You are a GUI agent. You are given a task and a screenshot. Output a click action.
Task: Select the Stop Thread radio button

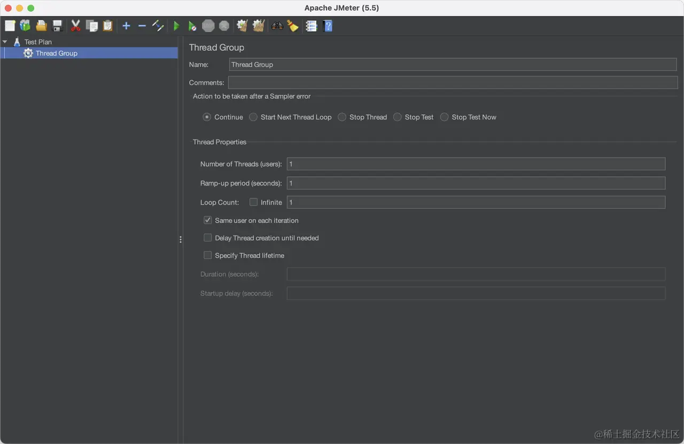342,117
